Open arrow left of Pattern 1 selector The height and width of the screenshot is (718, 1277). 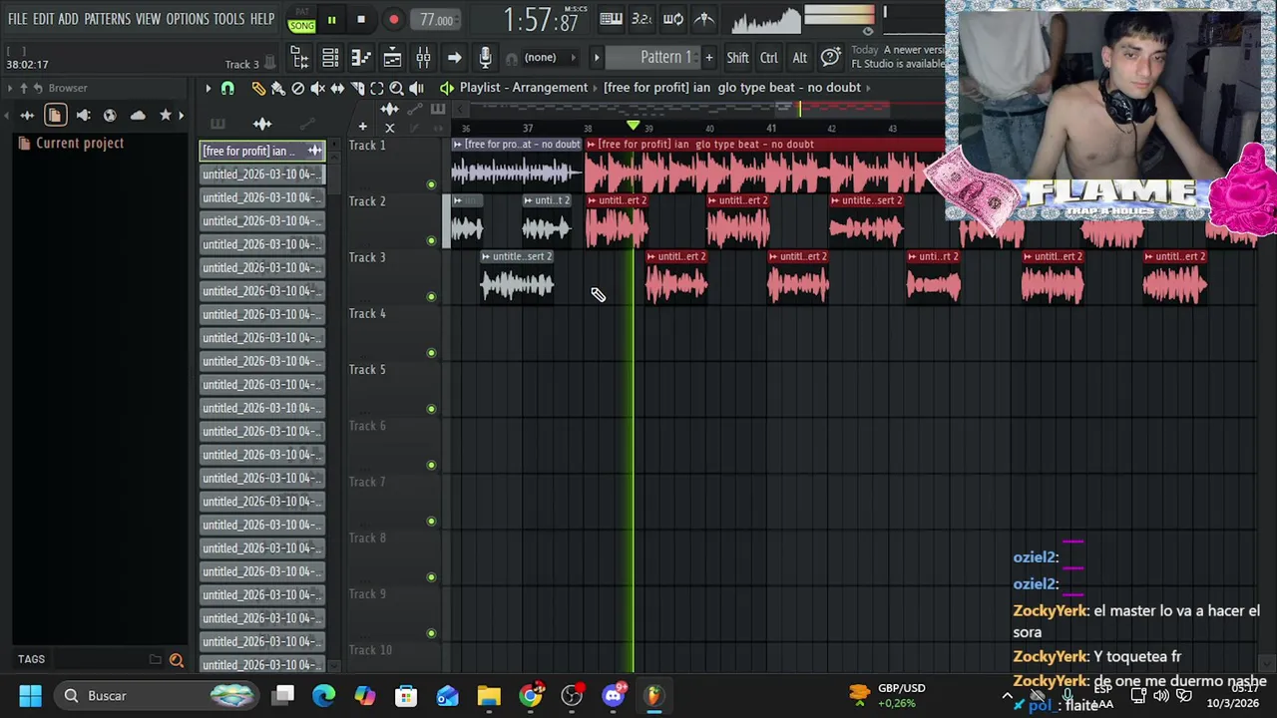(597, 58)
